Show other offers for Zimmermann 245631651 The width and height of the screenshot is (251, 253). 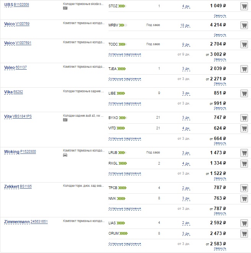pyautogui.click(x=125, y=244)
